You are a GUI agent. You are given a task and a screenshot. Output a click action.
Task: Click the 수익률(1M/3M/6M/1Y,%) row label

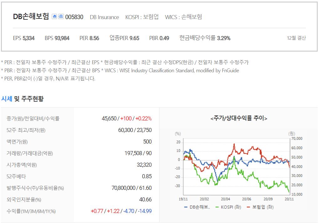(31, 211)
